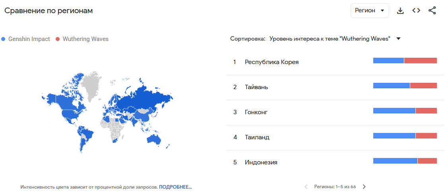Select the Республика Корея region row
Screen dimensions: 446x195
271,62
